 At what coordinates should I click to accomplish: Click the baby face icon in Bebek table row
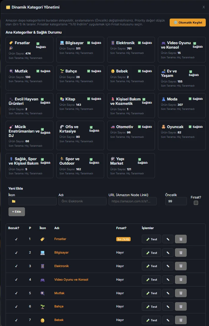point(43,320)
